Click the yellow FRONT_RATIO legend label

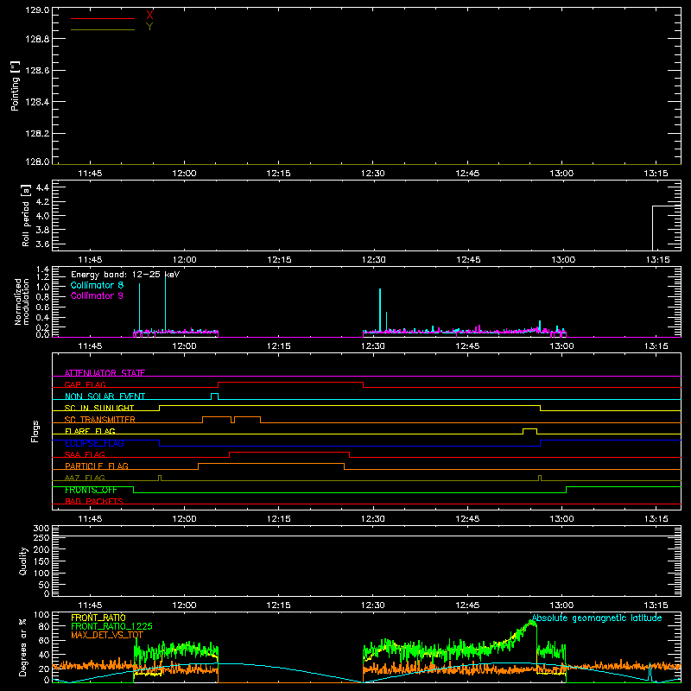point(98,618)
